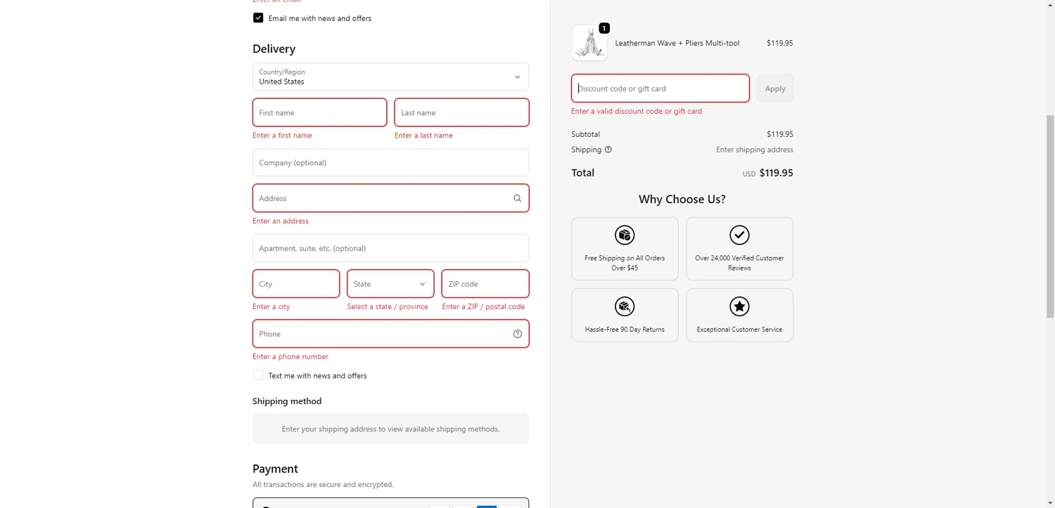The width and height of the screenshot is (1055, 508).
Task: Click the address search magnifier icon
Action: (517, 198)
